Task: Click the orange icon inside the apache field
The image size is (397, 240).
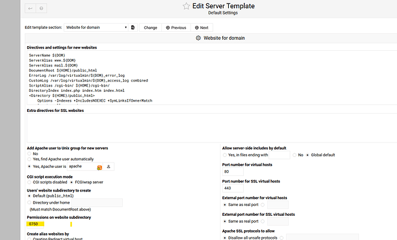Action: click(99, 167)
